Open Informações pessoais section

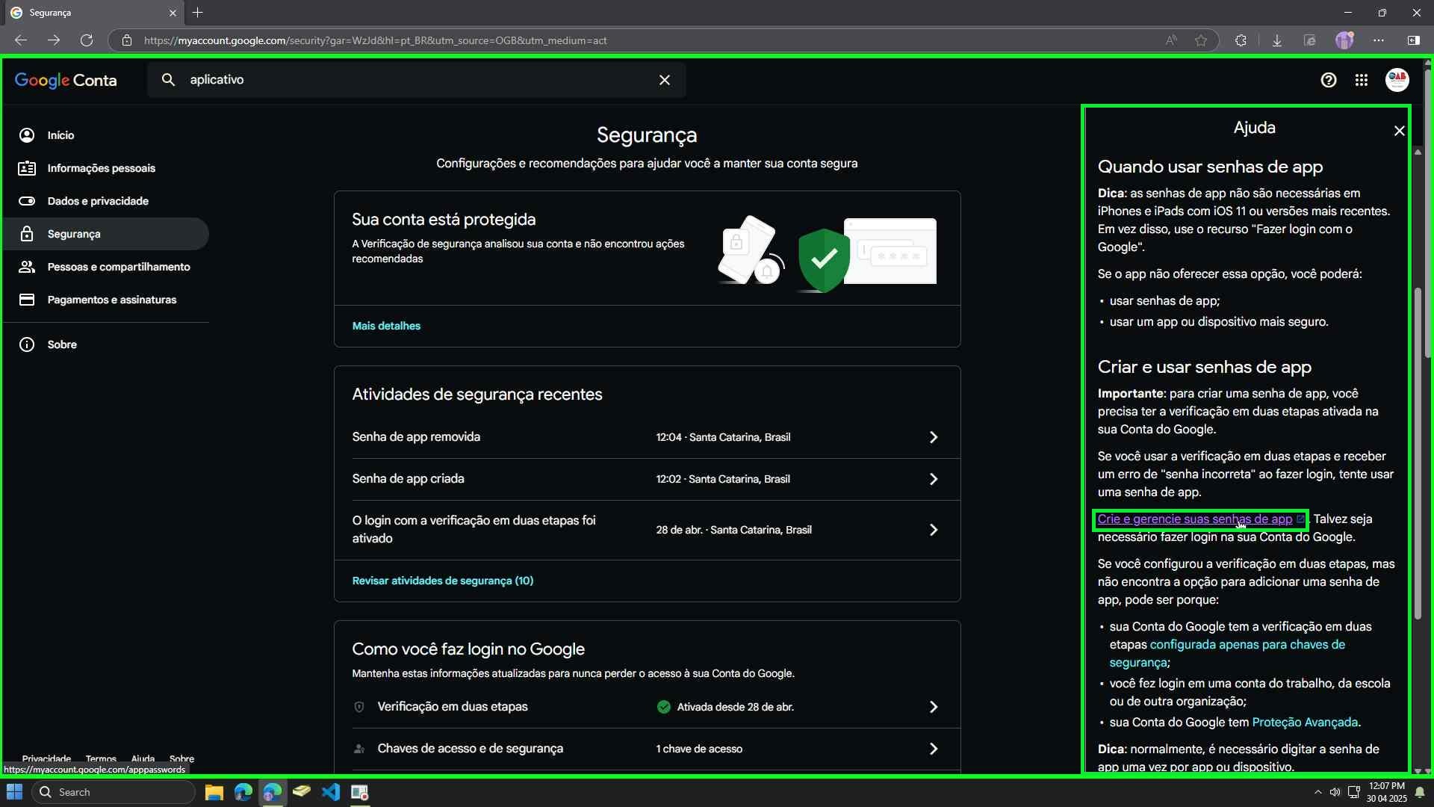click(106, 168)
